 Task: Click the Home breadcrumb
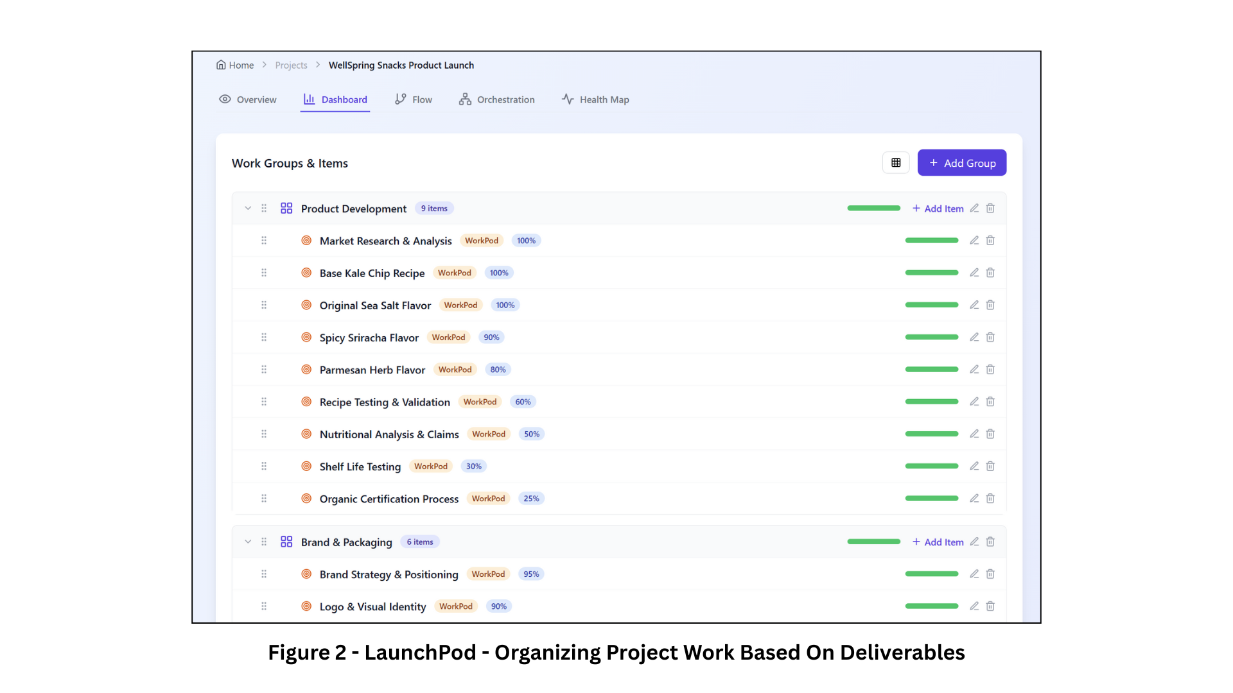[x=235, y=65]
